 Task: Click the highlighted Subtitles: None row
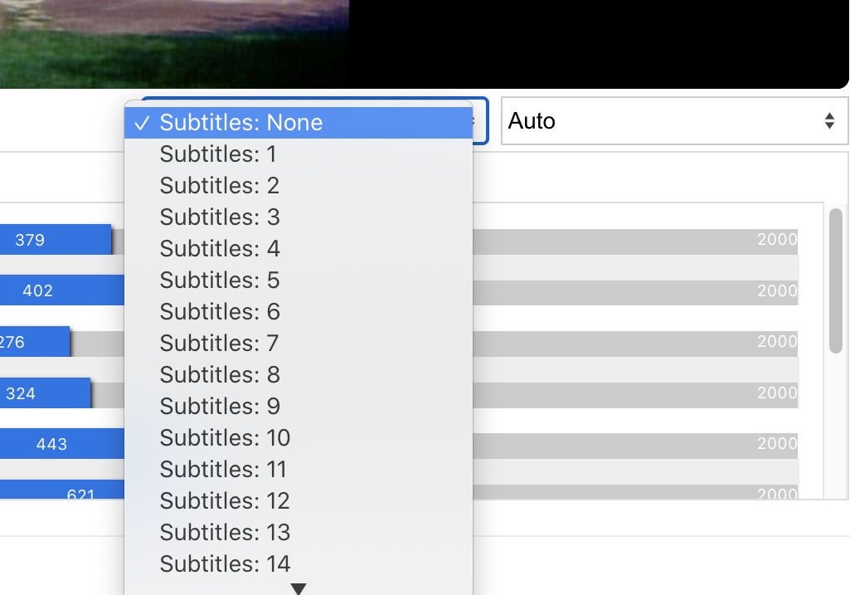(299, 122)
